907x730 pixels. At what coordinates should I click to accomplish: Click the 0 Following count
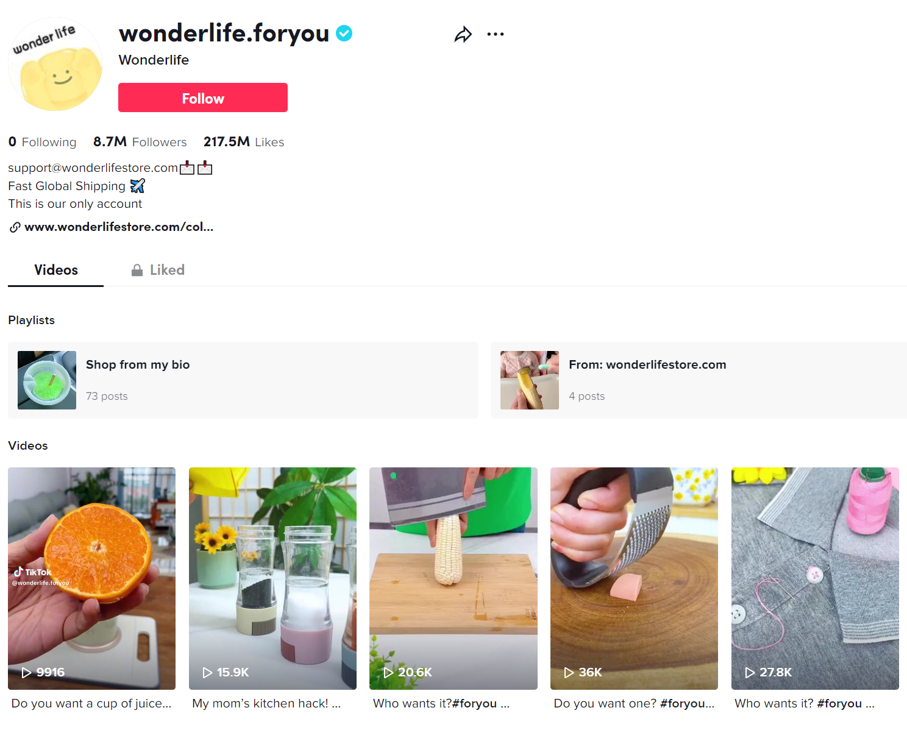[x=42, y=142]
